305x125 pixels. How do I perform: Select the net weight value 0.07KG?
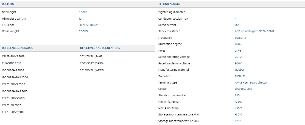point(83,12)
